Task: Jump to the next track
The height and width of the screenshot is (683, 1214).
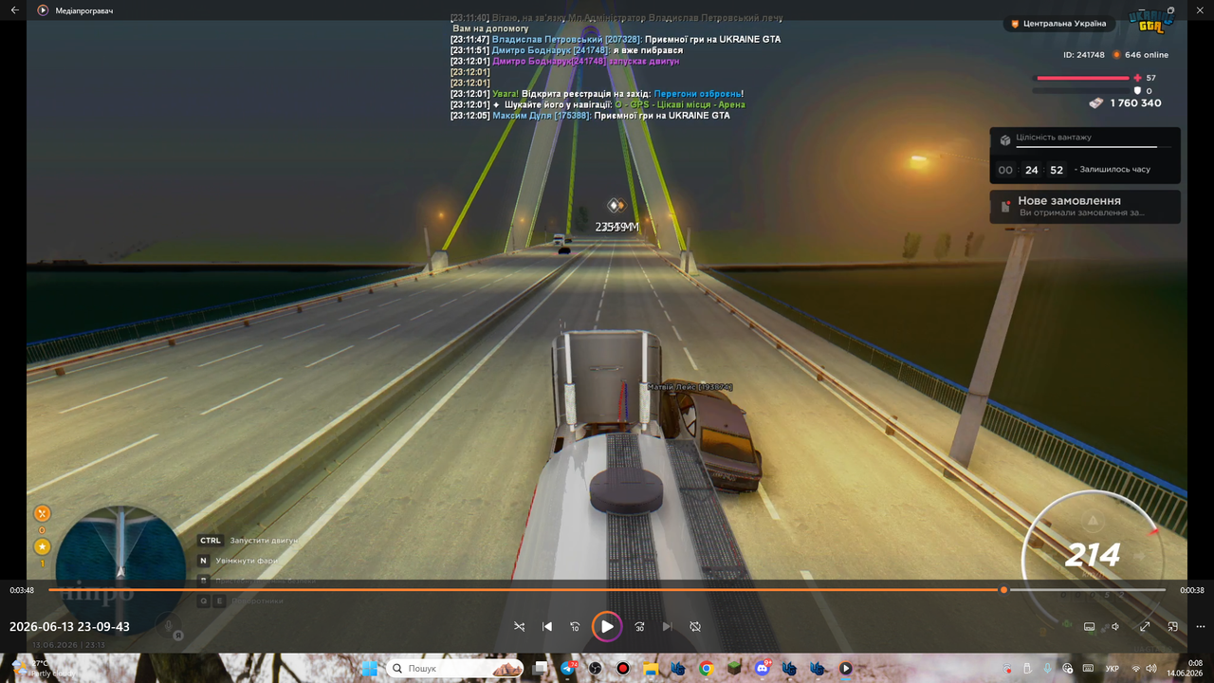Action: click(667, 627)
